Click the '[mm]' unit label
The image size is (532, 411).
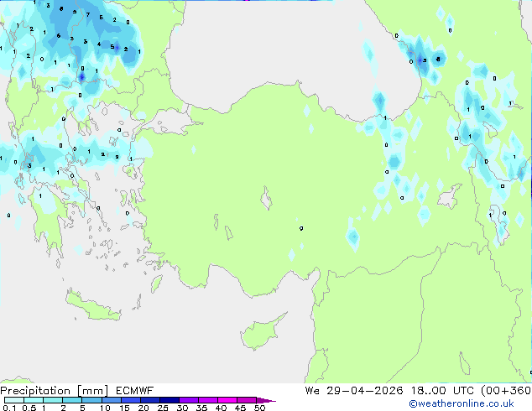pos(93,391)
